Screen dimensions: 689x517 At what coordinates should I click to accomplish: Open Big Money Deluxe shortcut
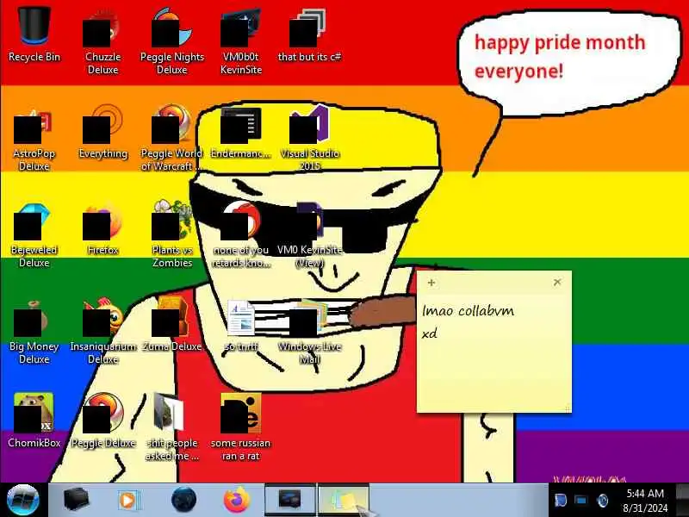point(34,331)
